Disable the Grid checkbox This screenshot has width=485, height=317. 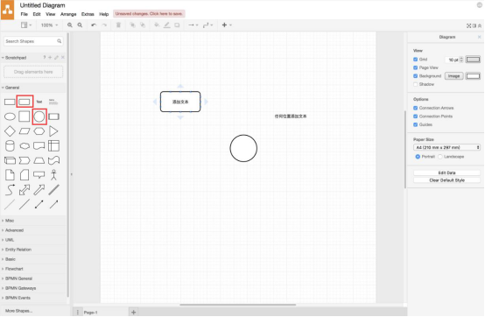pyautogui.click(x=416, y=60)
